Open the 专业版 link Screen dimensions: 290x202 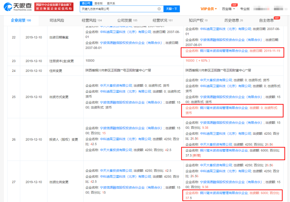click(x=245, y=9)
